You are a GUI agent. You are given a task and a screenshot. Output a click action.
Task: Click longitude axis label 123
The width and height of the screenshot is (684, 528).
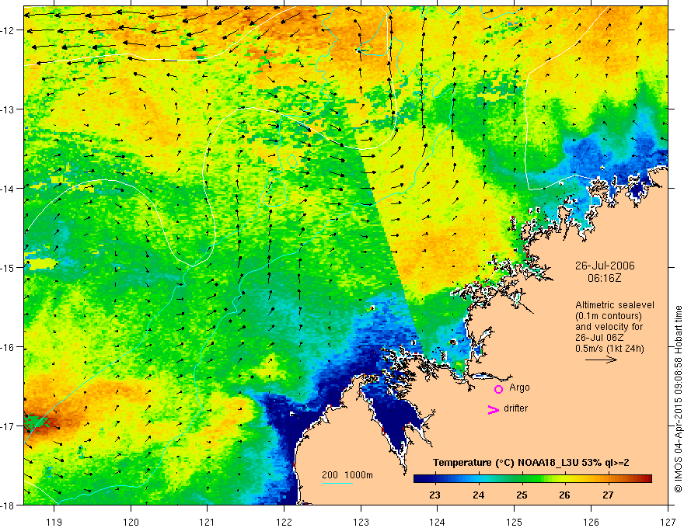(361, 522)
